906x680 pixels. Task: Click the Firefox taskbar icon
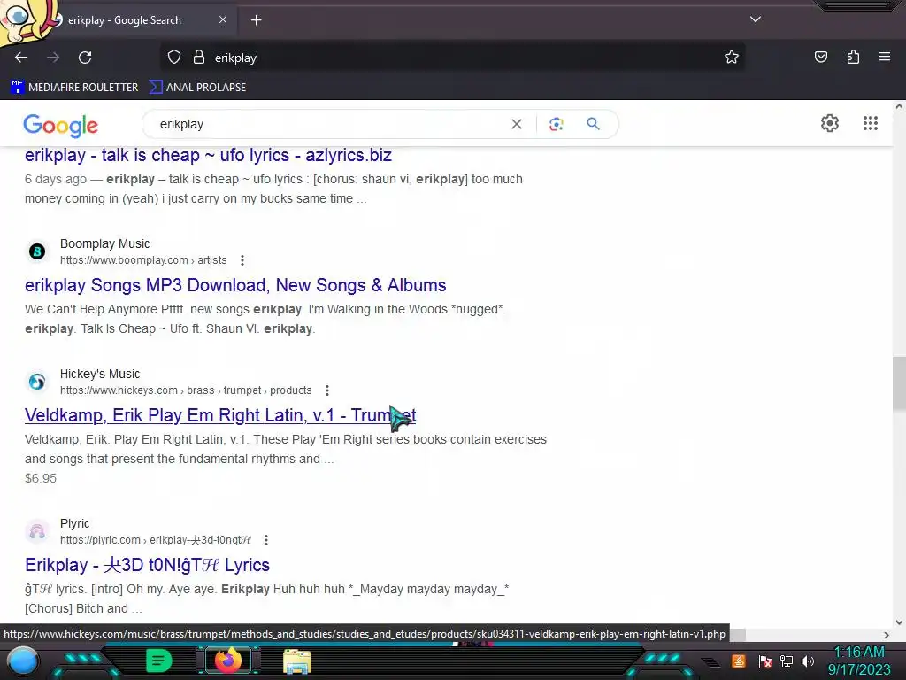coord(227,661)
